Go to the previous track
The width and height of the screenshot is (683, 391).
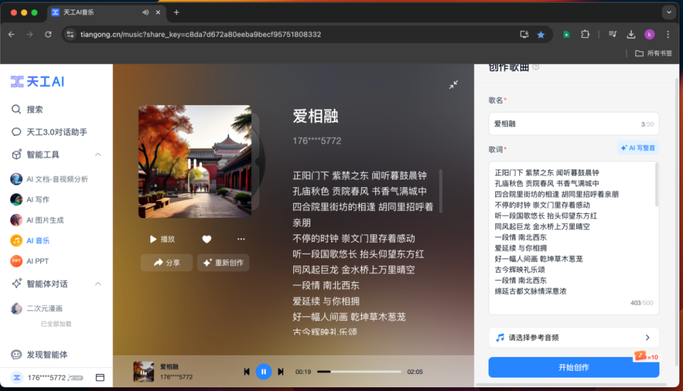[x=247, y=371]
